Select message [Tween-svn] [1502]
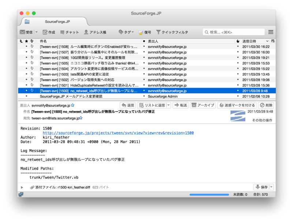 click(146, 80)
